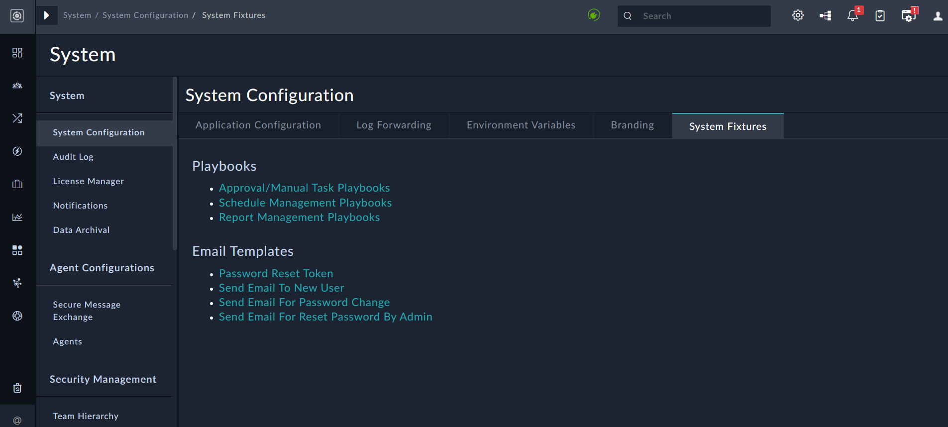This screenshot has width=948, height=427.
Task: Open the reports chart icon
Action: (17, 217)
